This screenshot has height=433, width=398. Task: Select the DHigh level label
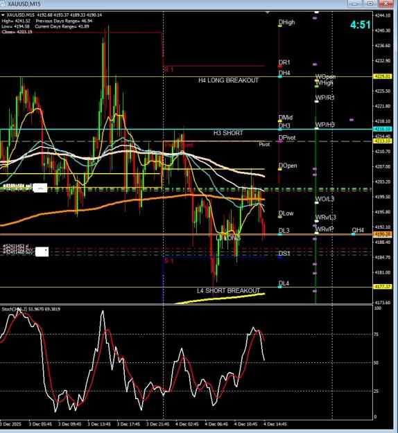tap(286, 22)
